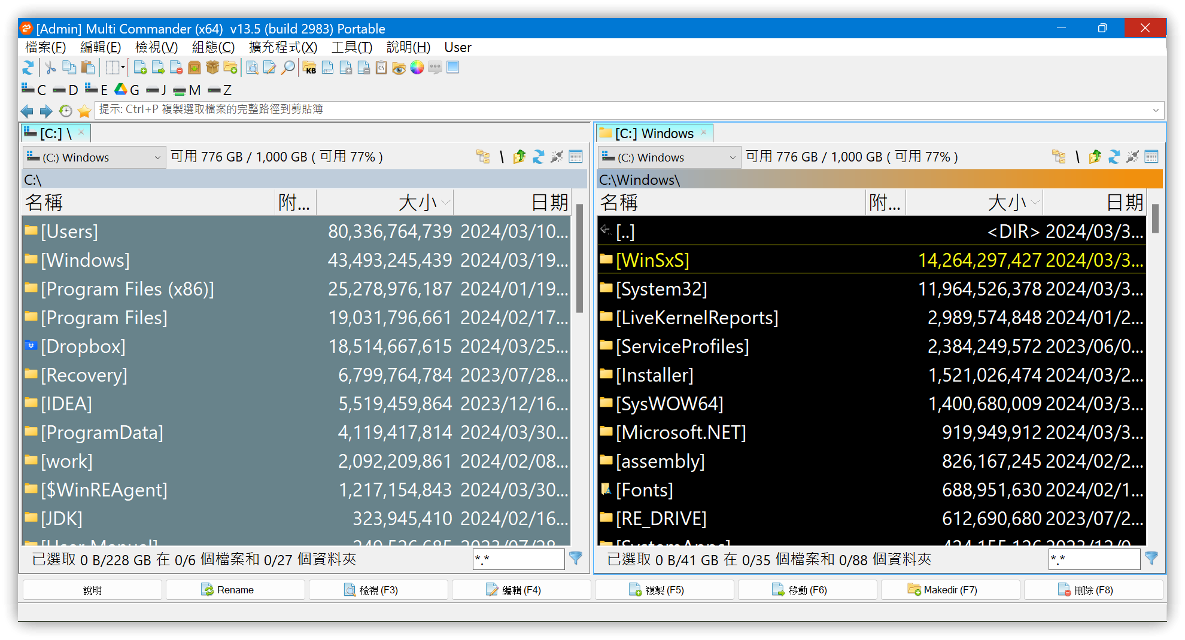Switch to drive Z in the drive bar
The height and width of the screenshot is (640, 1185).
[220, 90]
